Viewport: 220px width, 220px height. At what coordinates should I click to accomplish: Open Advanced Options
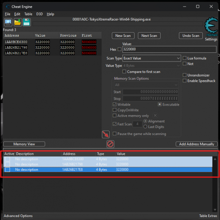coord(18,216)
